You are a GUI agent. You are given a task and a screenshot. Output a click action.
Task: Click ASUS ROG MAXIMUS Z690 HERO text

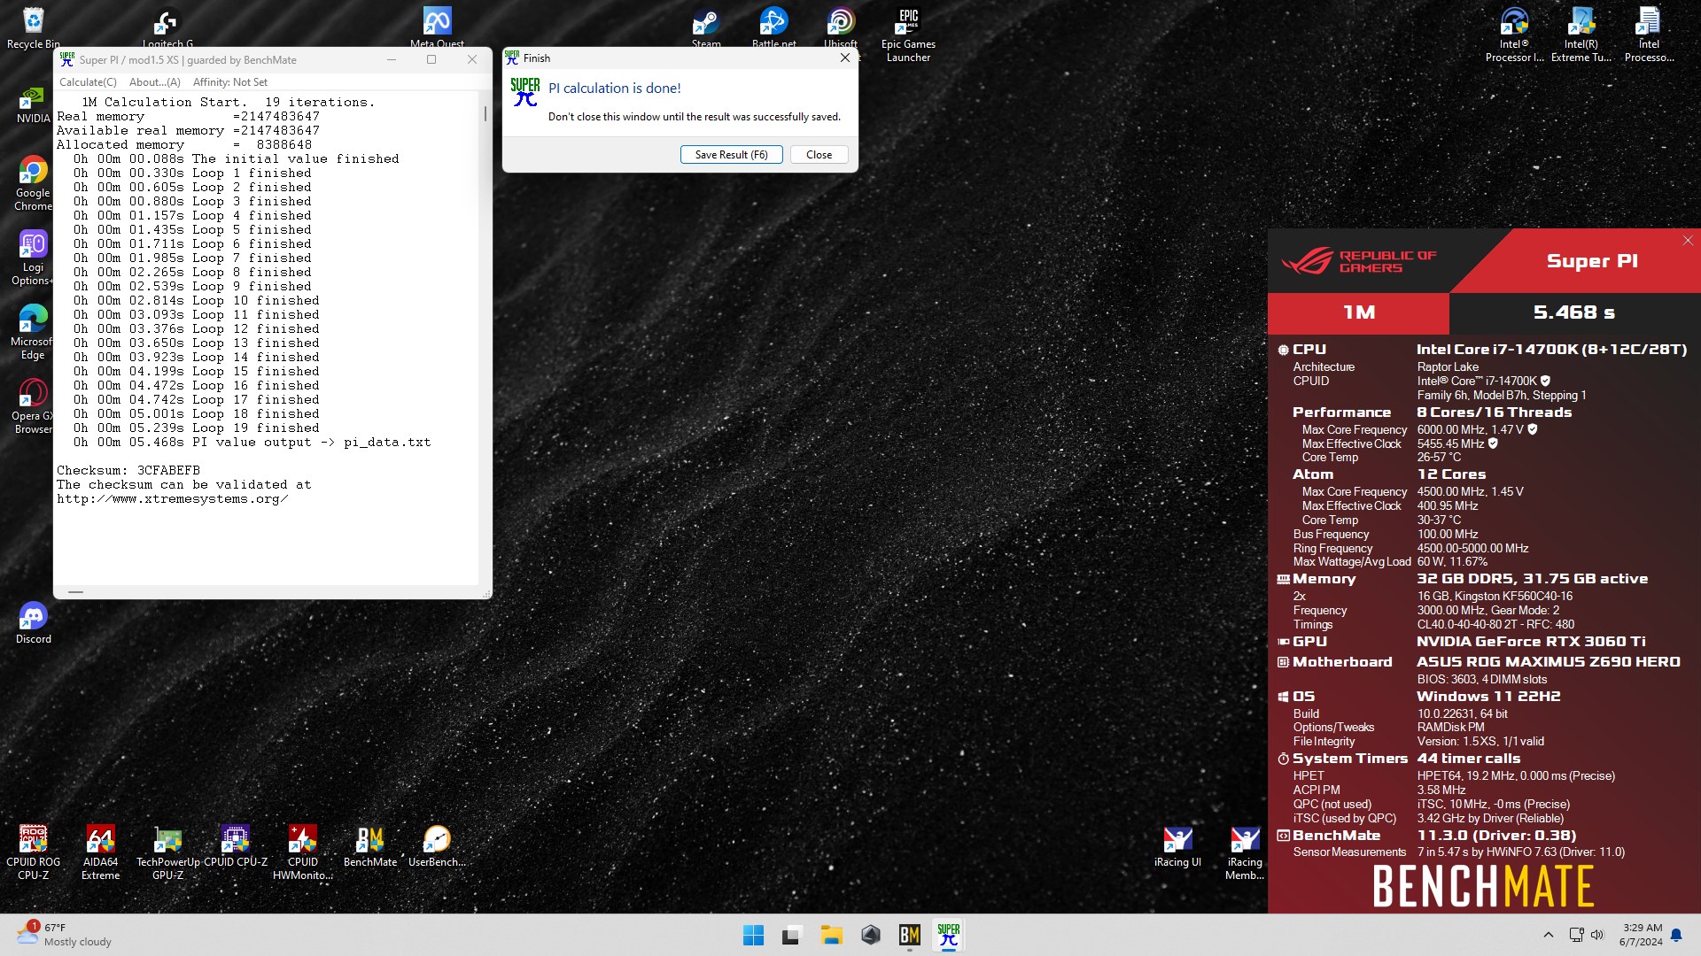tap(1548, 662)
